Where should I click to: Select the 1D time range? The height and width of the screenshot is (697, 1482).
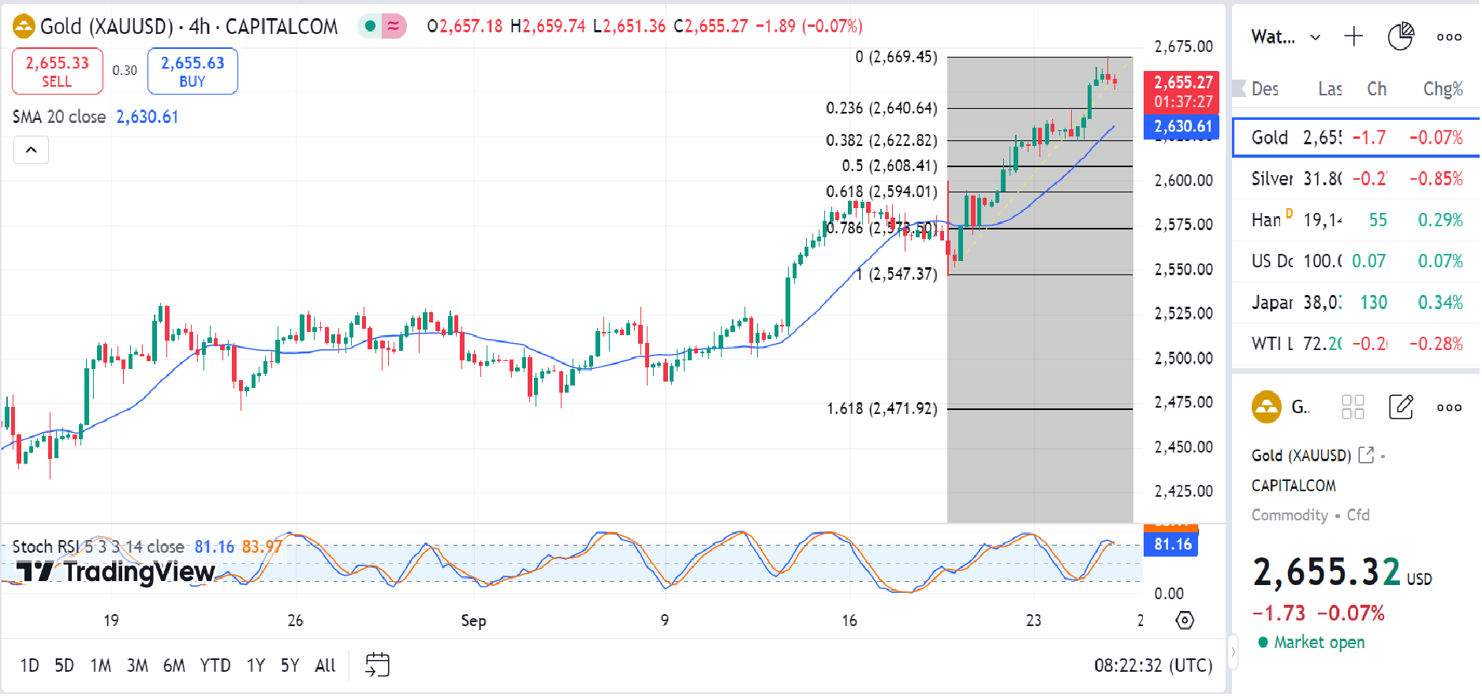pos(29,665)
